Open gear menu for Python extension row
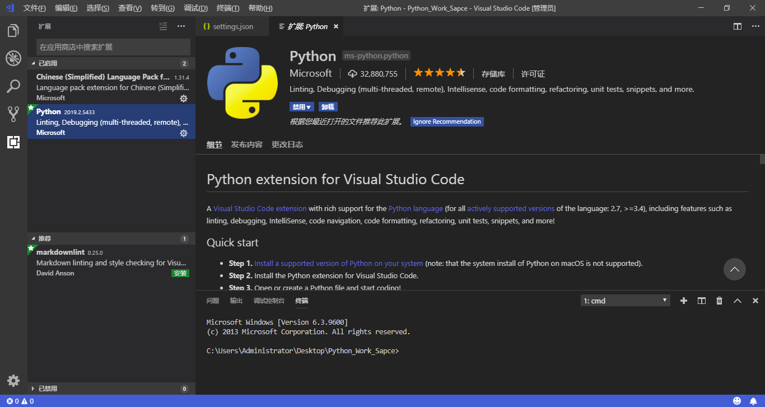The width and height of the screenshot is (765, 407). (x=183, y=133)
